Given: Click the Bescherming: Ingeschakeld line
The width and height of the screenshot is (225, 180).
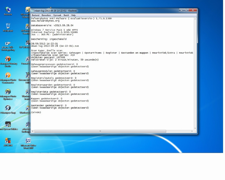Looking at the screenshot, I should 49,39.
